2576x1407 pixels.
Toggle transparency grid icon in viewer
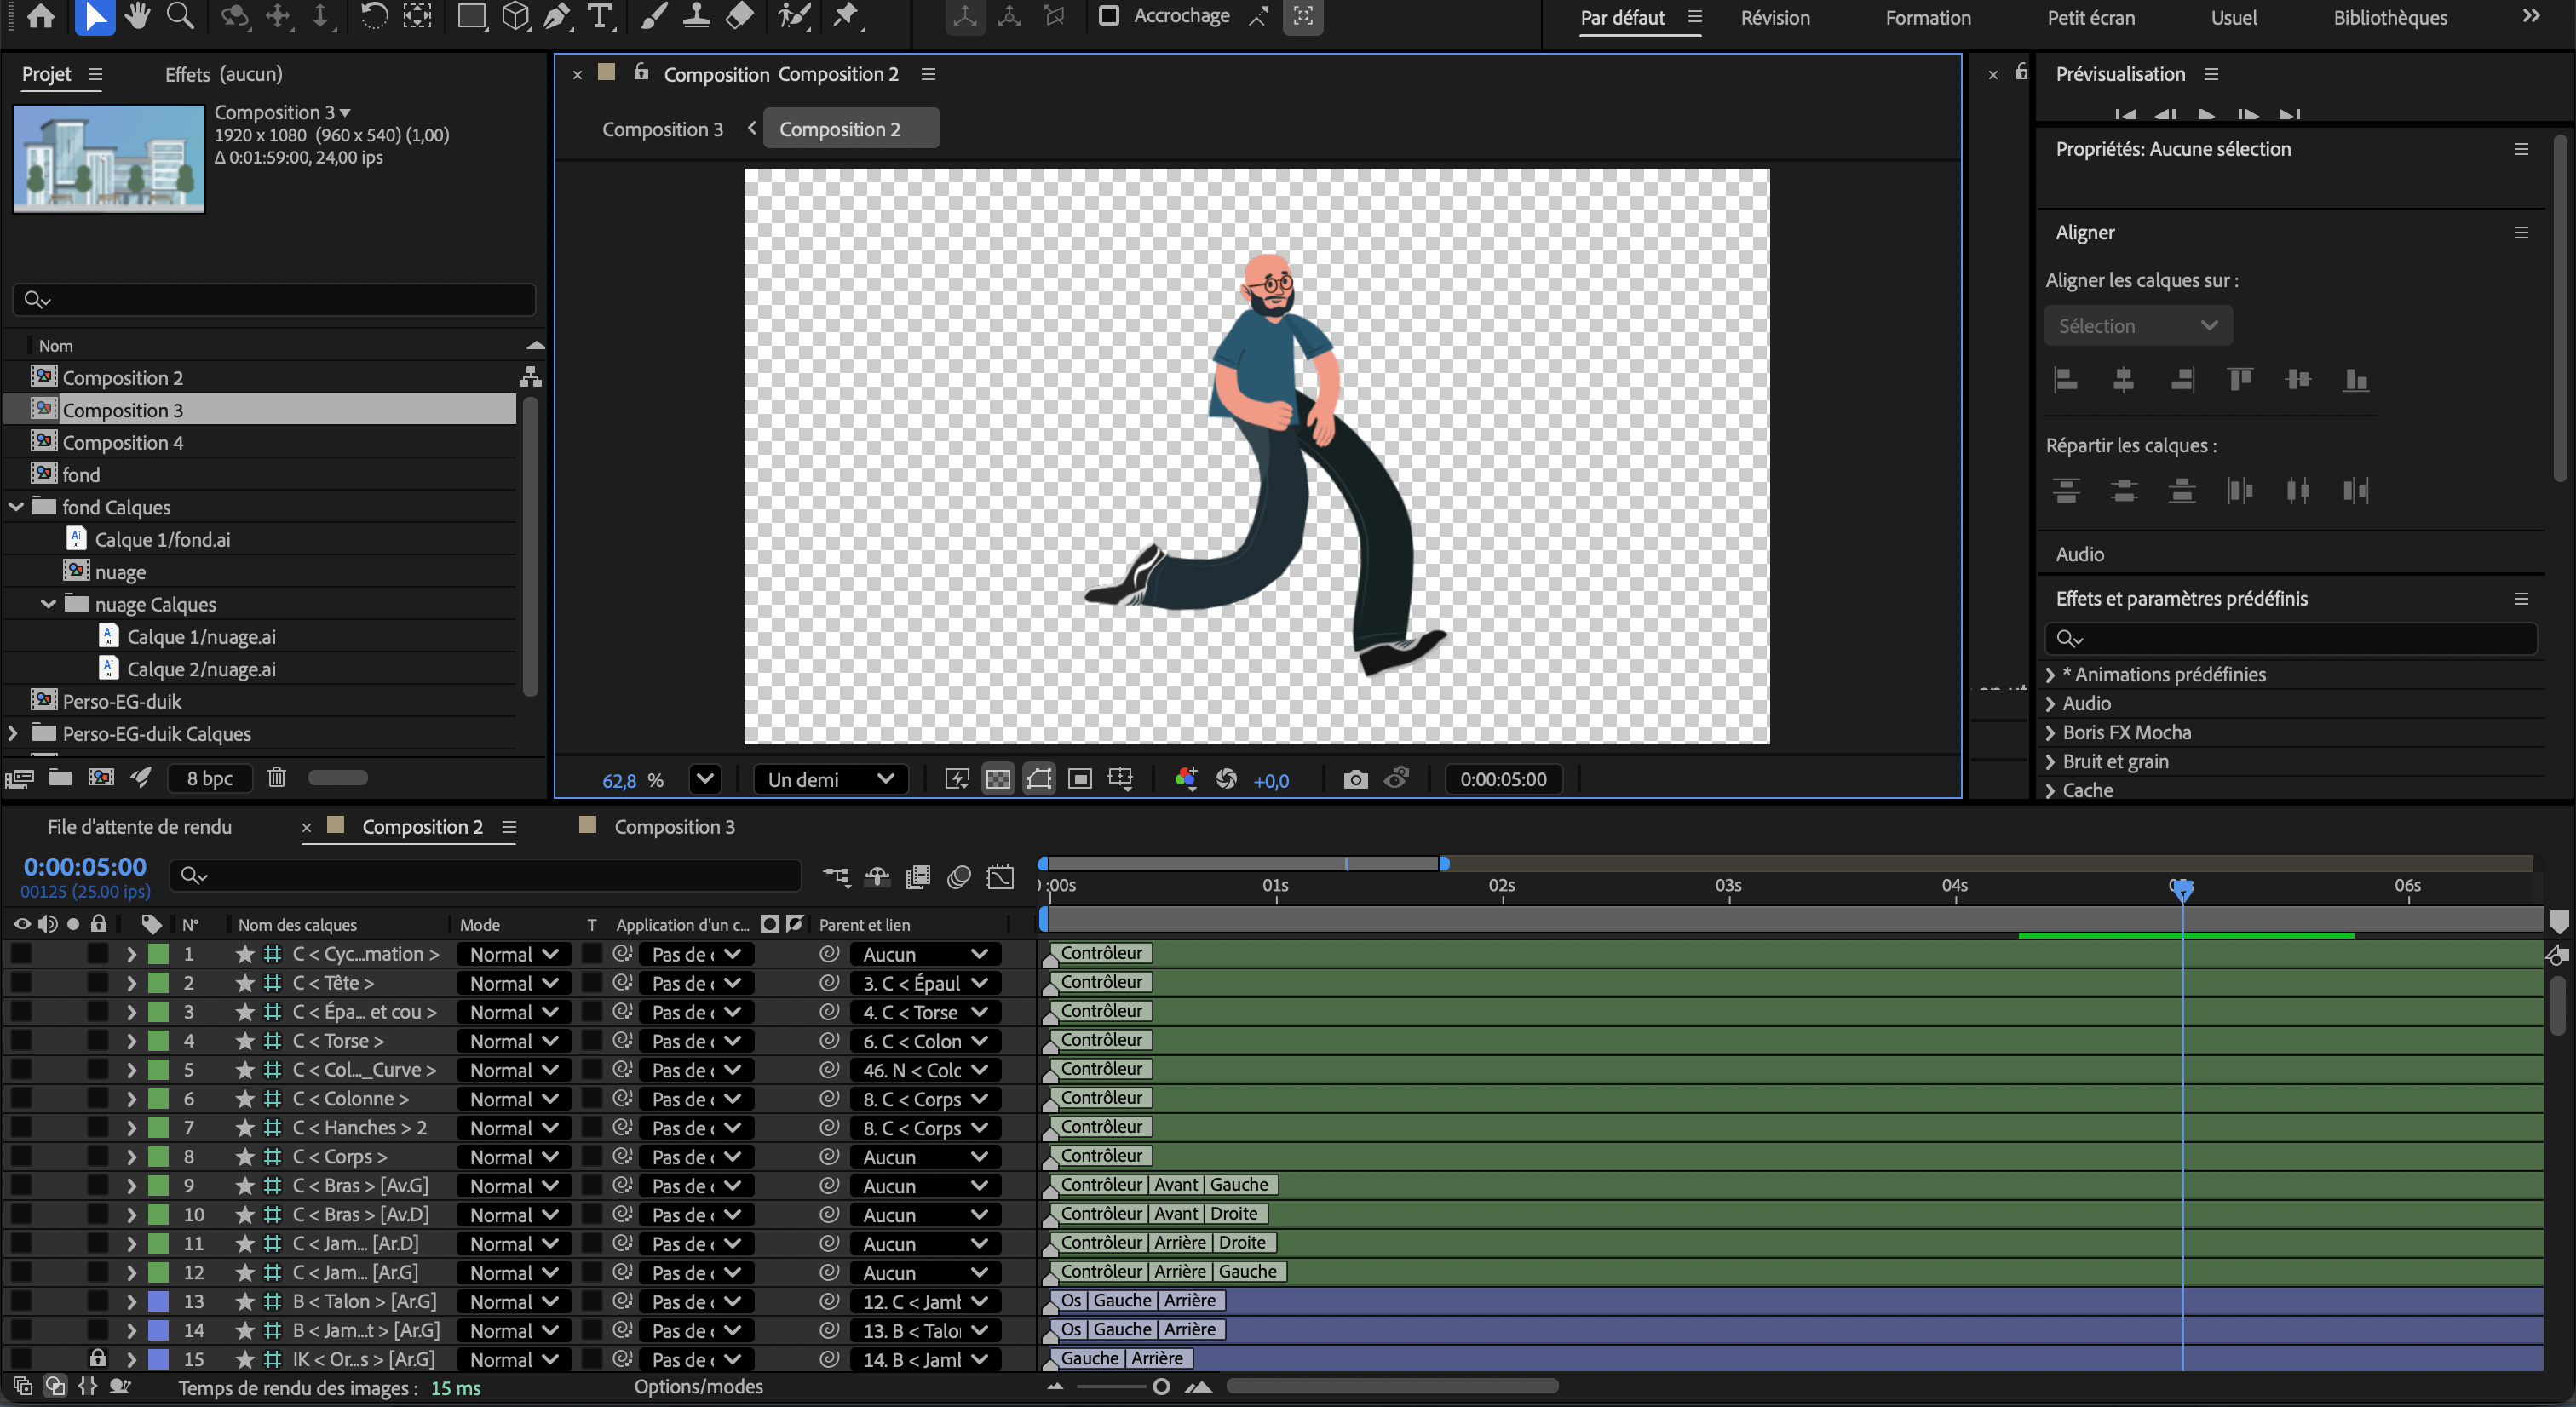click(x=998, y=779)
